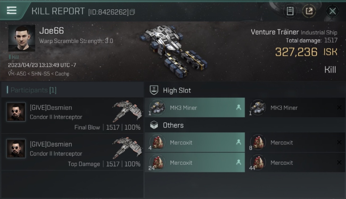Copy the kill report ID icon
This screenshot has width=346, height=199.
[x=132, y=12]
